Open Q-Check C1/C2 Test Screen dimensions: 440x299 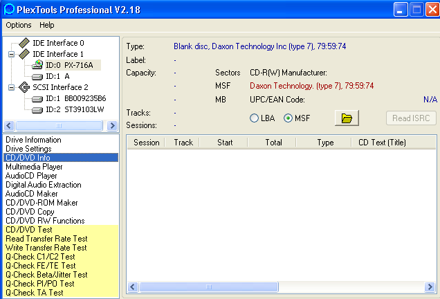tap(61, 256)
